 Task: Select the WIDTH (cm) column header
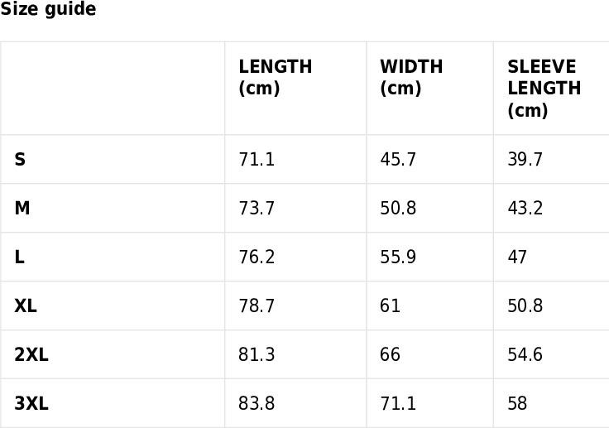point(411,77)
